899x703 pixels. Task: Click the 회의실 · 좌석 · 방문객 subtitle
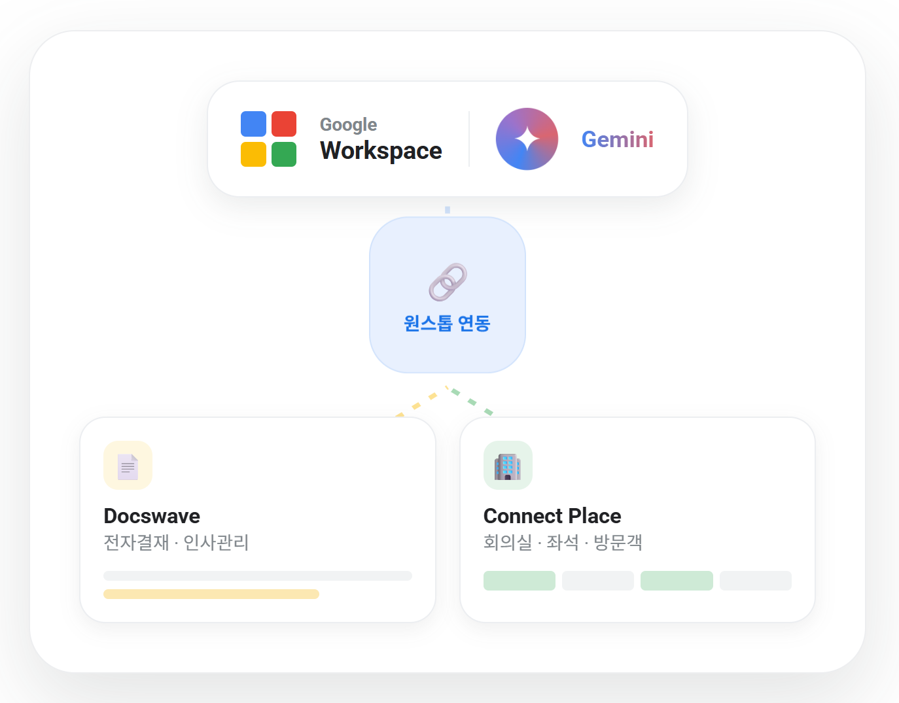coord(563,542)
